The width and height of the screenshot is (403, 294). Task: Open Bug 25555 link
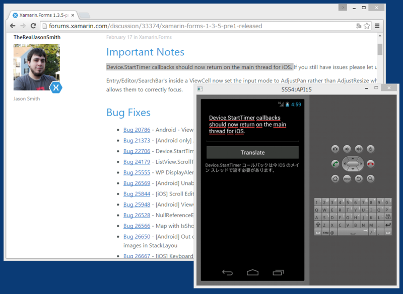point(137,172)
